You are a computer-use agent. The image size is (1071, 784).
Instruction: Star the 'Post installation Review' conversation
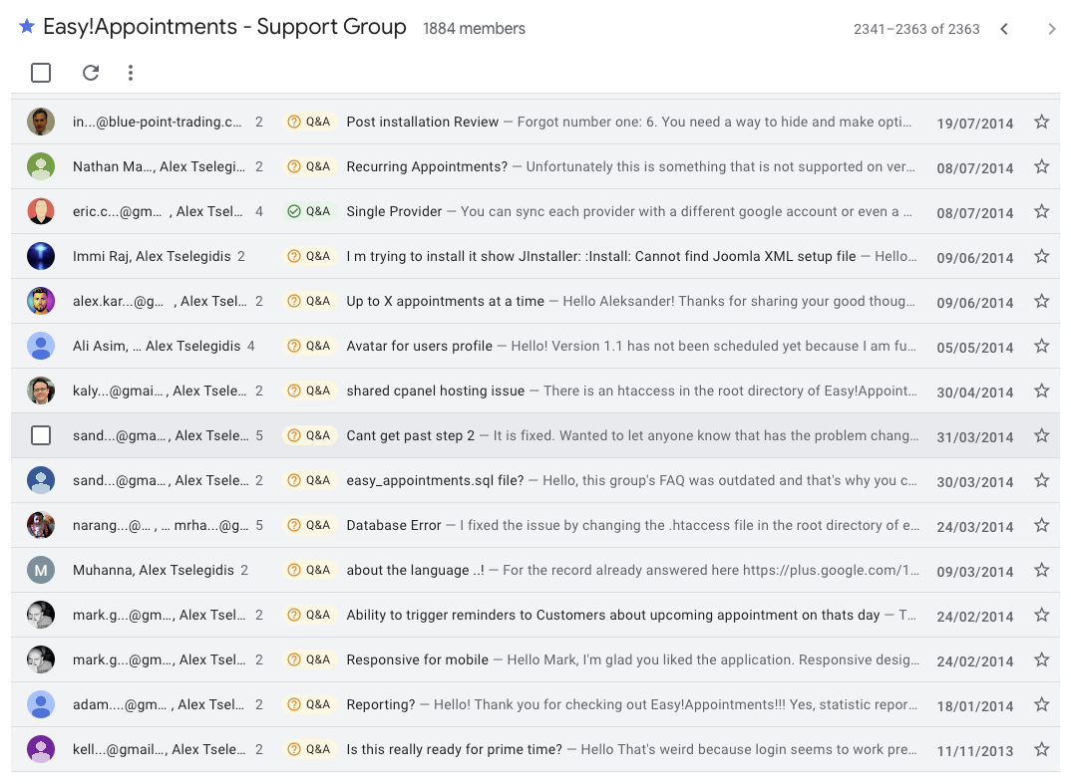coord(1041,122)
